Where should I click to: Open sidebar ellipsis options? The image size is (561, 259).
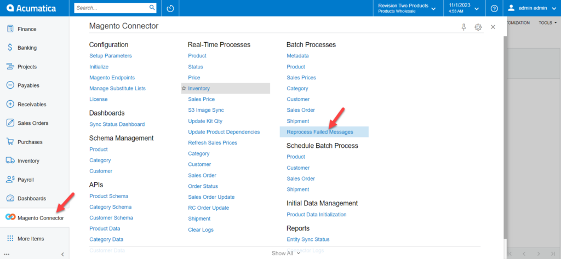point(7,255)
